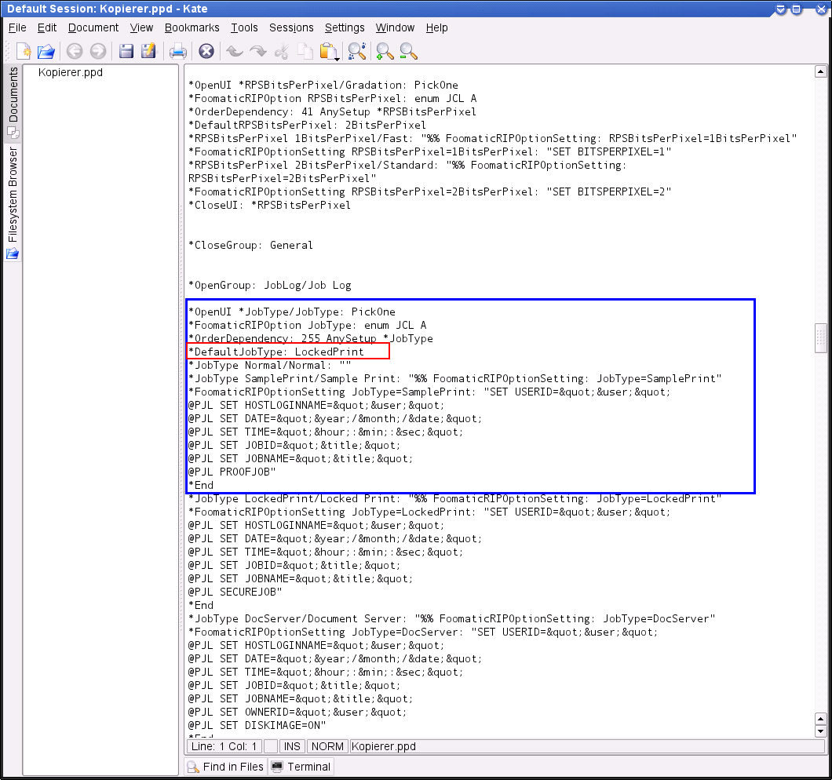
Task: Zoom out using the minus magnifier
Action: click(x=408, y=52)
